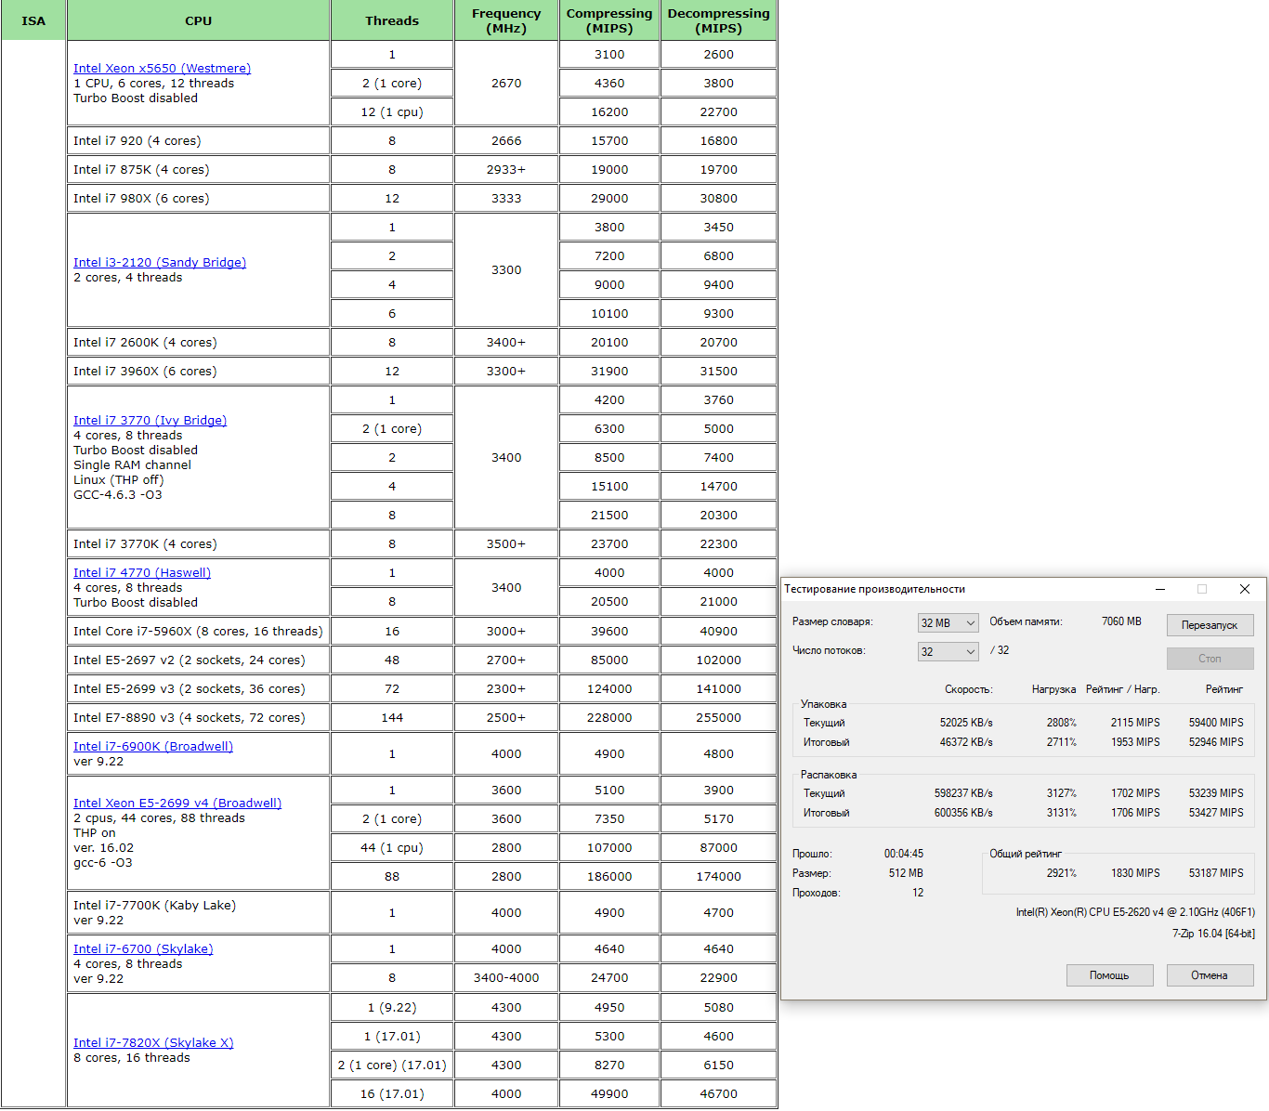Click the Помощь button

1109,975
